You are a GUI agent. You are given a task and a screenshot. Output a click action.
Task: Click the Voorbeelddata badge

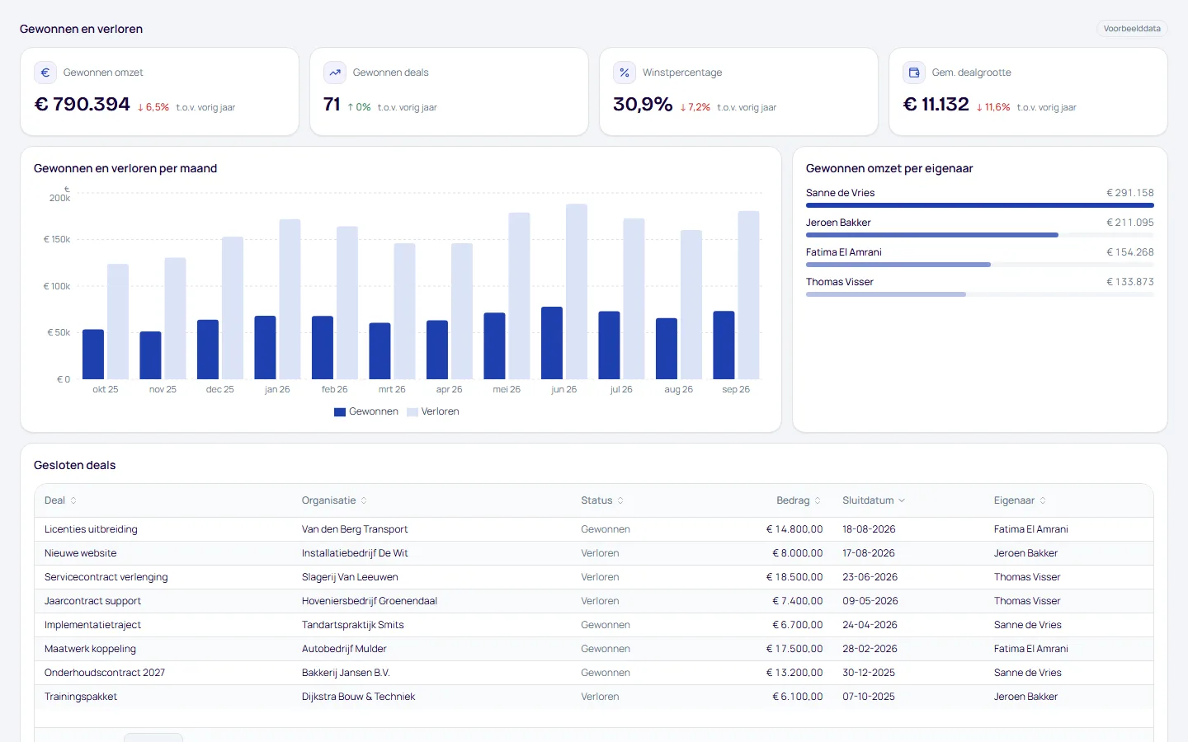(x=1132, y=29)
